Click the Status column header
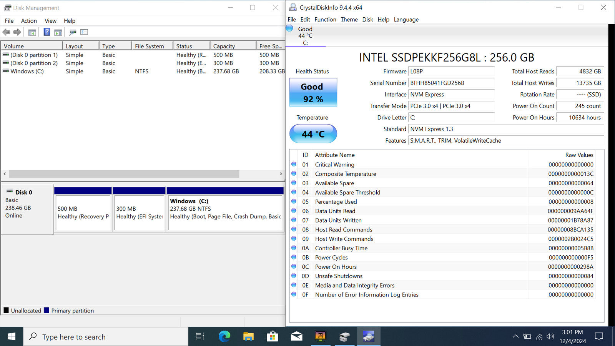This screenshot has width=615, height=346. (191, 46)
